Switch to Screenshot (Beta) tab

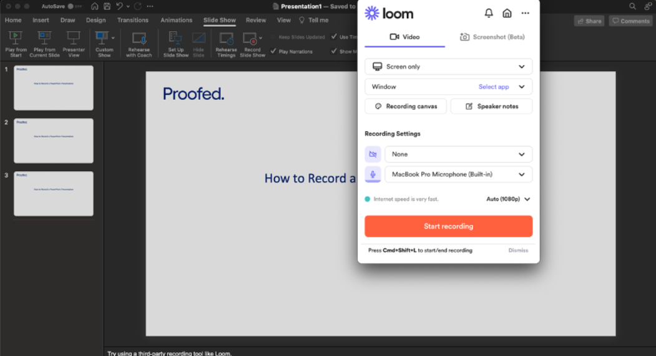point(492,37)
